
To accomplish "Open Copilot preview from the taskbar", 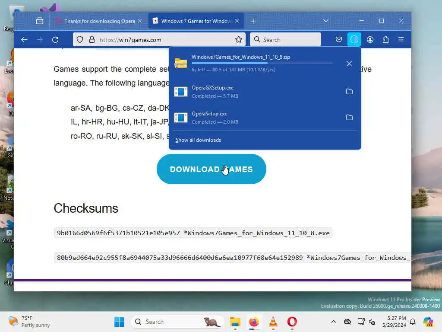I will [x=428, y=322].
